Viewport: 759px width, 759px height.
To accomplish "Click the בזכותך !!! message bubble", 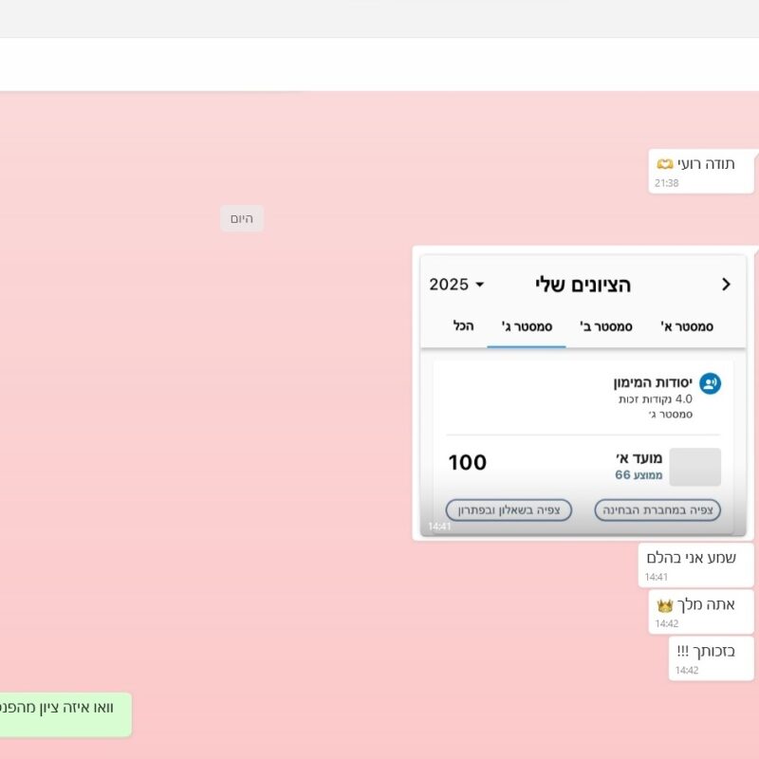I will coord(706,652).
